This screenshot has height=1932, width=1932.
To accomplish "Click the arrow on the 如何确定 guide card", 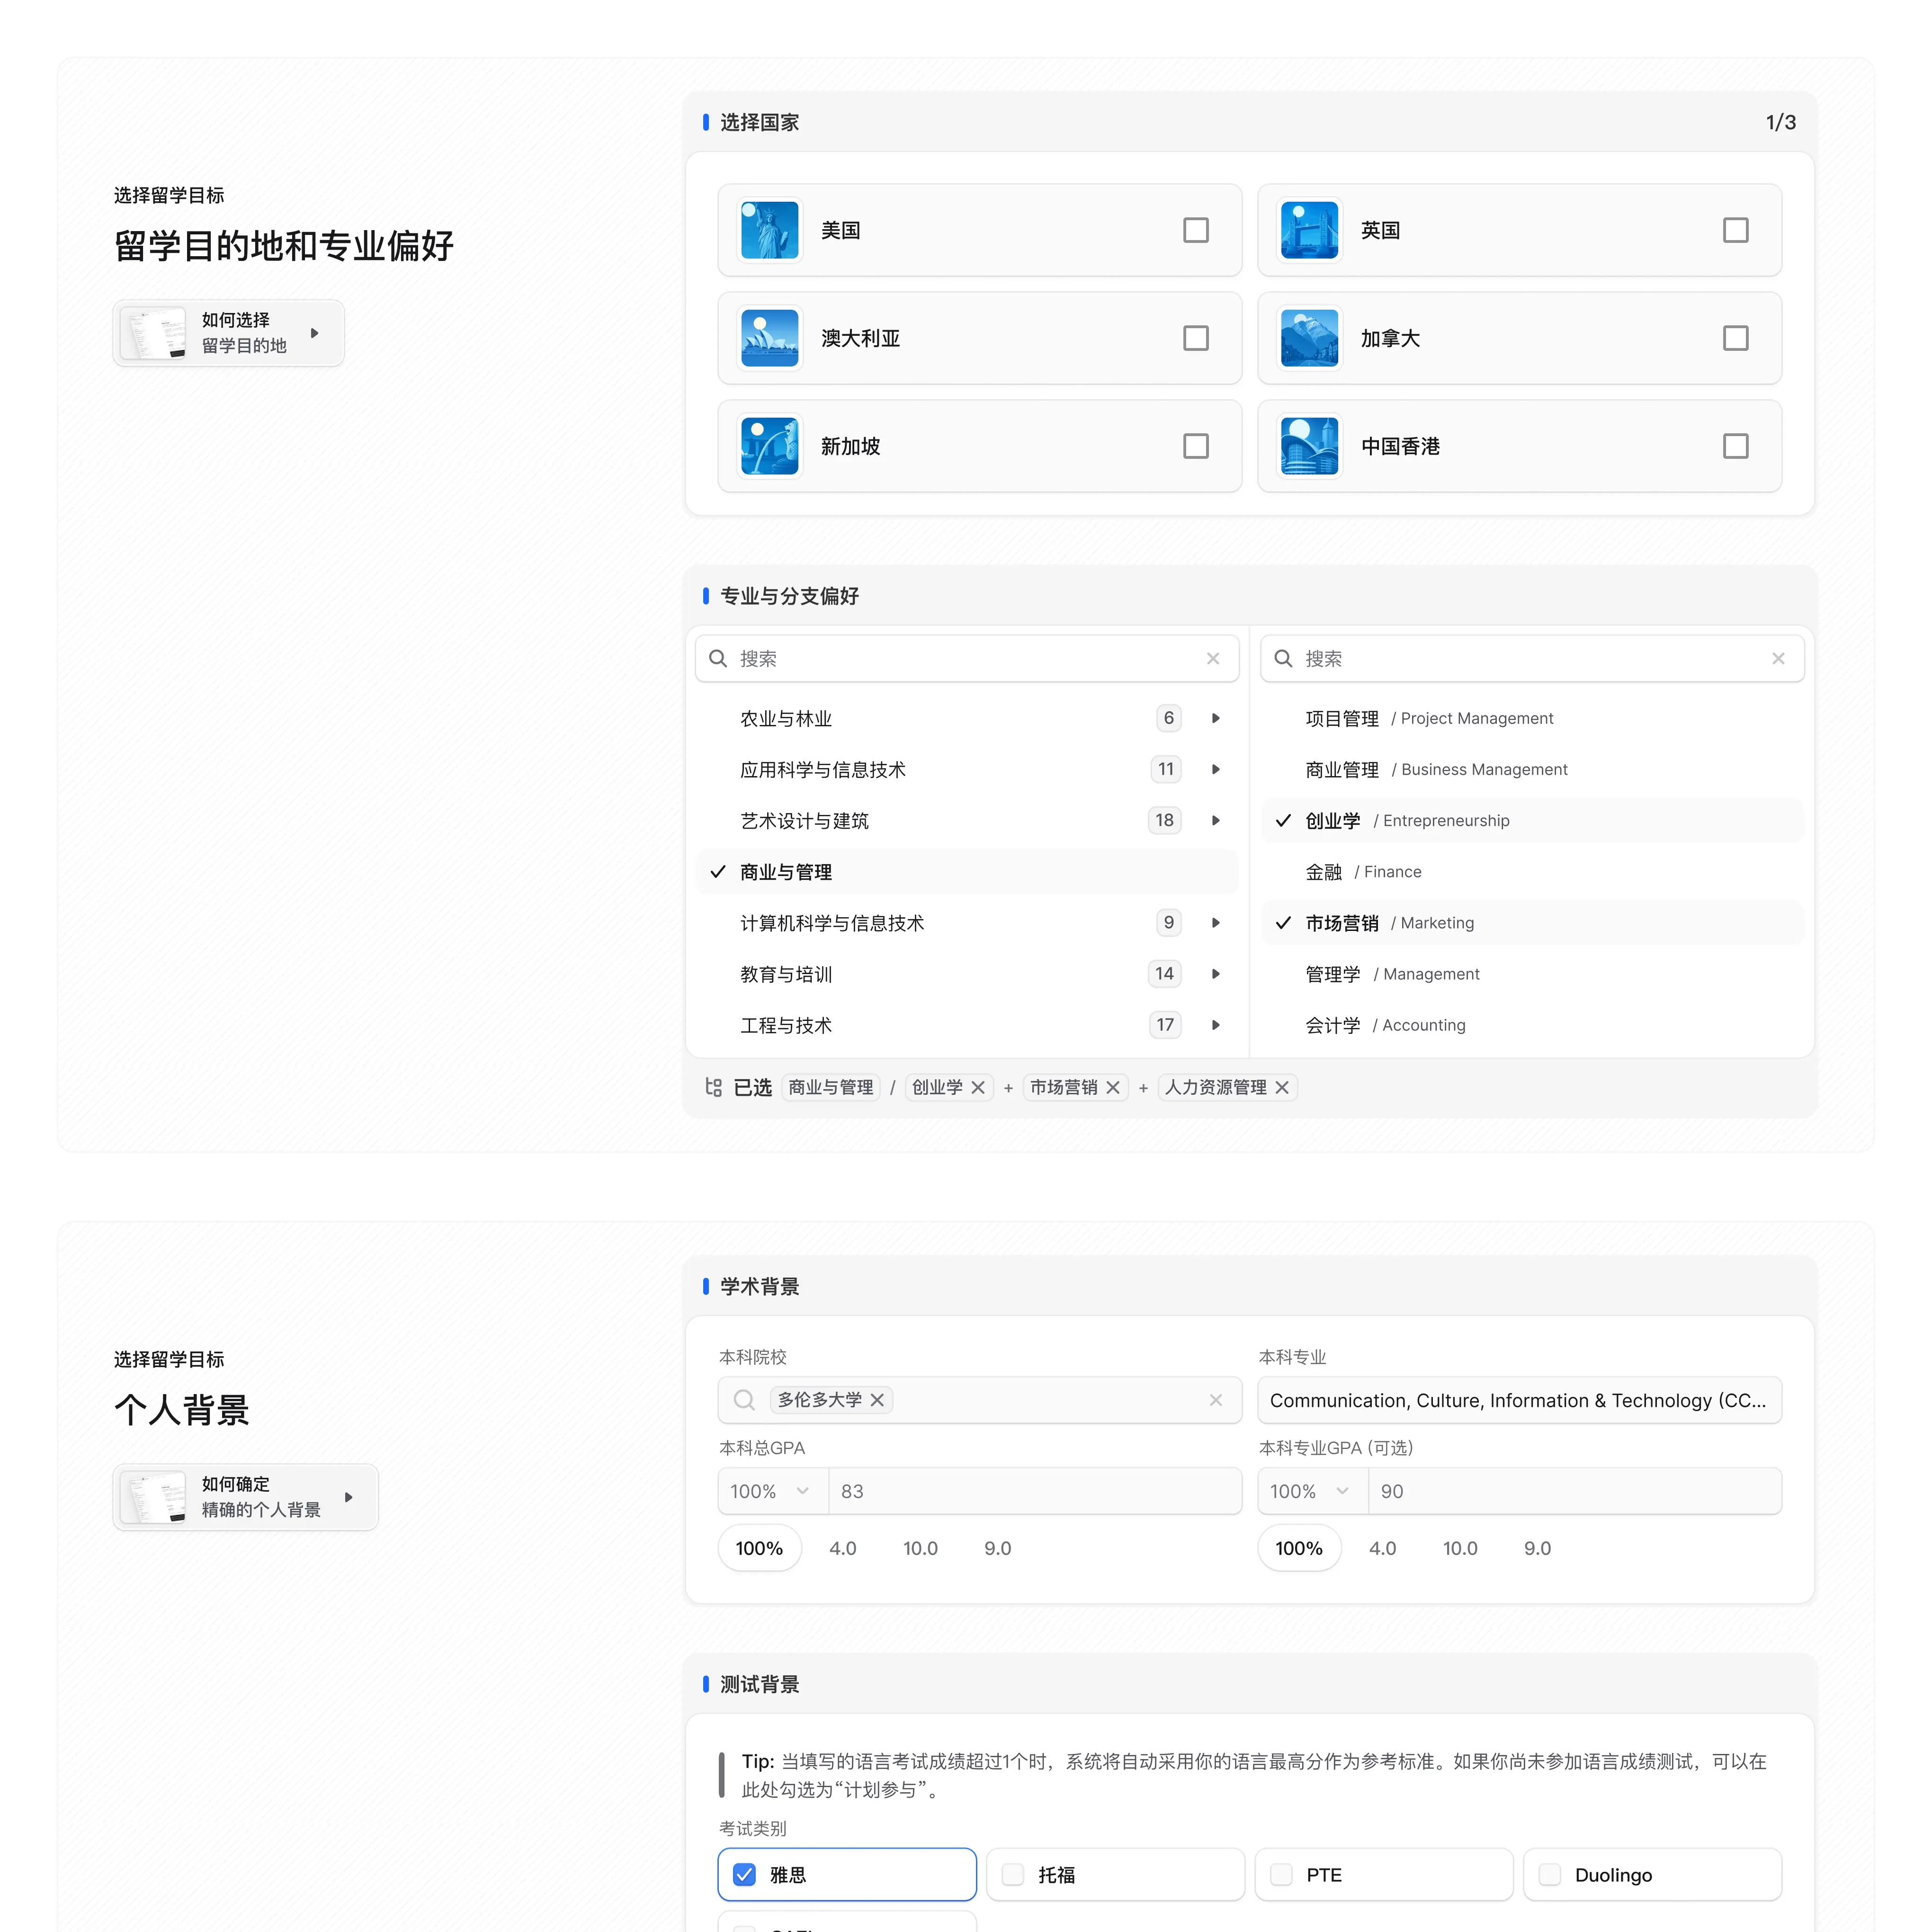I will 349,1497.
